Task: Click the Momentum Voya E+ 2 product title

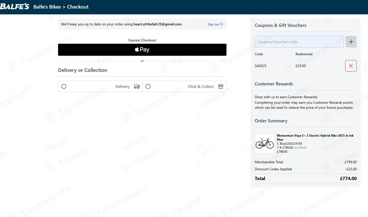Action: click(x=315, y=137)
